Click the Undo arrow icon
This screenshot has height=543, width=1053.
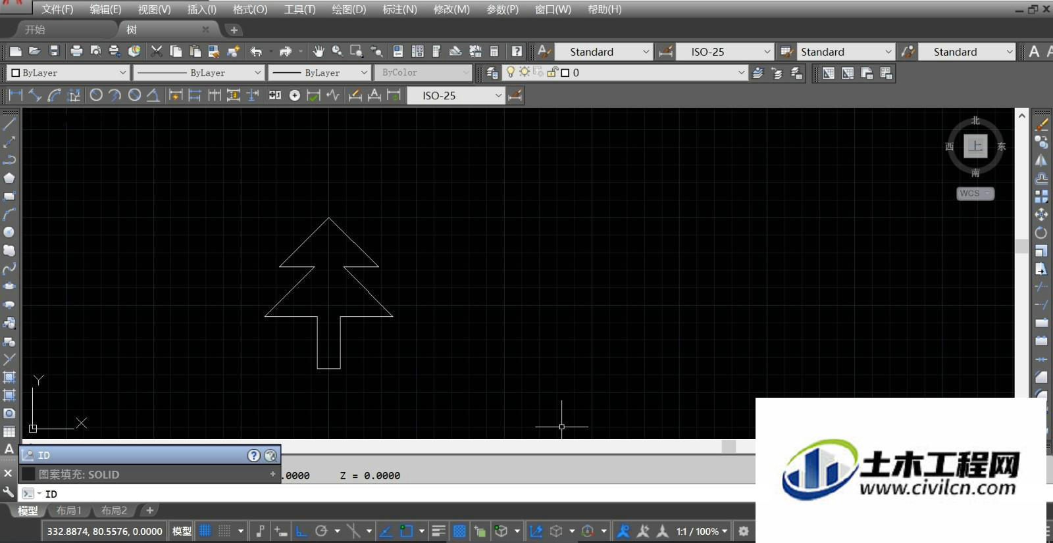256,51
